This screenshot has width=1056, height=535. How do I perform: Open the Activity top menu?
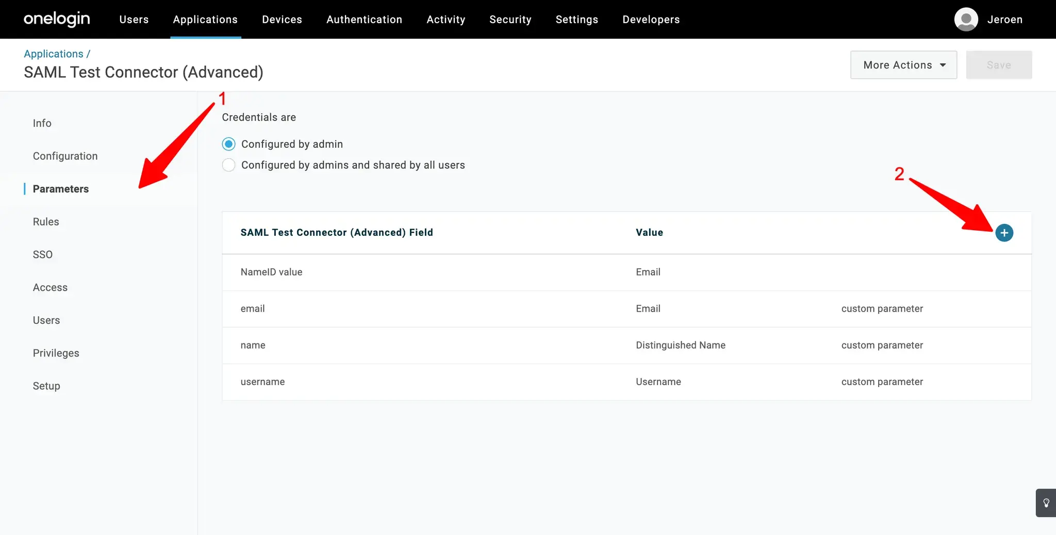446,20
